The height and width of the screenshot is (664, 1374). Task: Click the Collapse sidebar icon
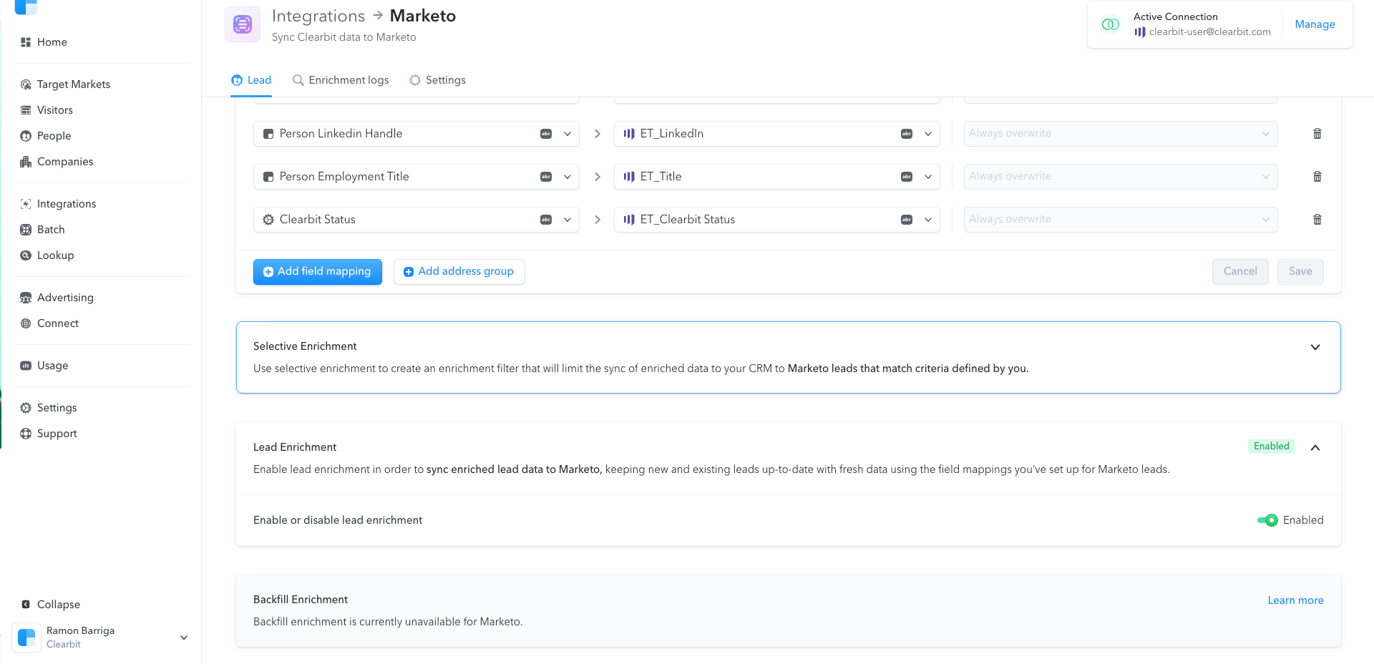[x=26, y=605]
